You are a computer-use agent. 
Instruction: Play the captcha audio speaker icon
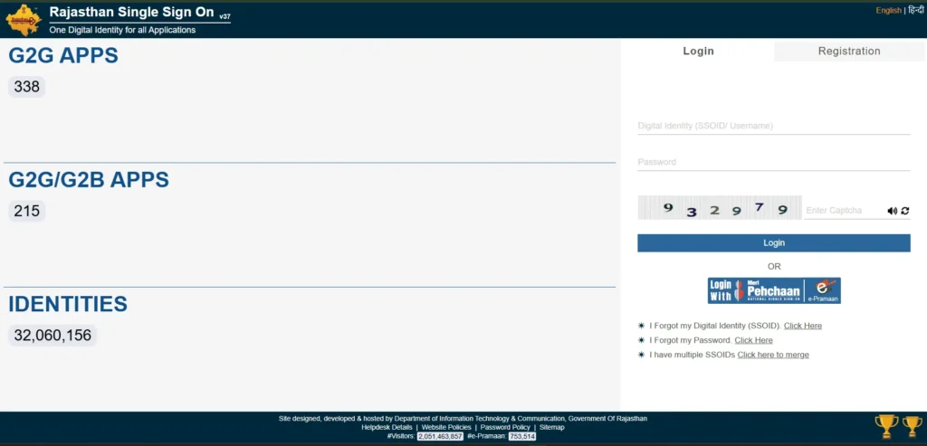[x=892, y=211]
